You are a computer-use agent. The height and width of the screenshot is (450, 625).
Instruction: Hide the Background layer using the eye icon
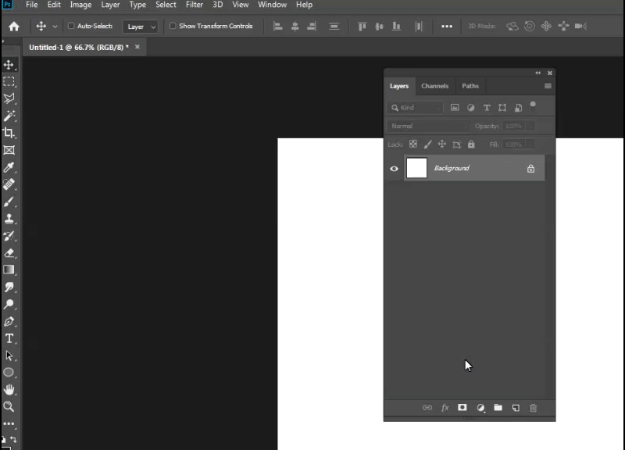[394, 168]
